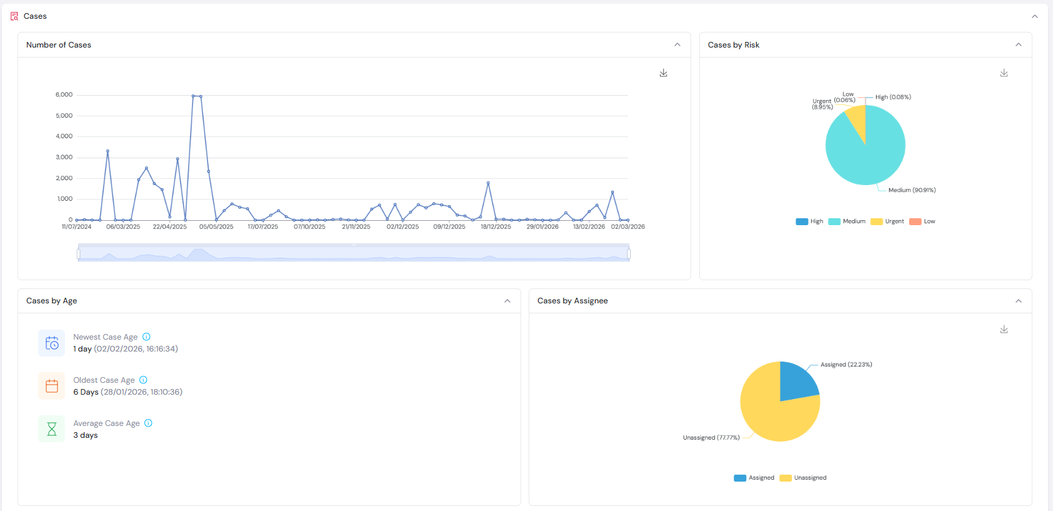Click the 'High (0.08%)' pie label
Viewport: 1053px width, 511px height.
893,97
